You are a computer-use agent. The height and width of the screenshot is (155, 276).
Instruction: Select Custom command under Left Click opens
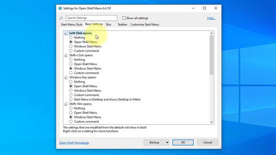point(71,51)
